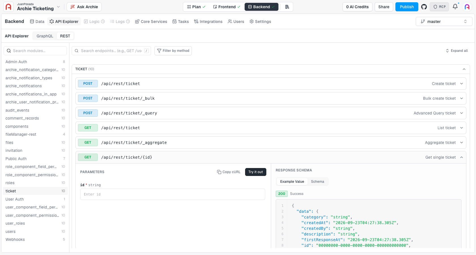The width and height of the screenshot is (476, 255).
Task: Focus the Search modules field
Action: [x=35, y=51]
